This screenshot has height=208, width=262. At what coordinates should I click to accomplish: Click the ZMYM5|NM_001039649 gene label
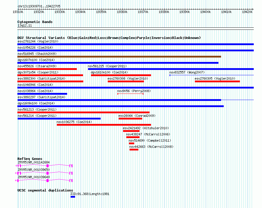tap(34, 177)
